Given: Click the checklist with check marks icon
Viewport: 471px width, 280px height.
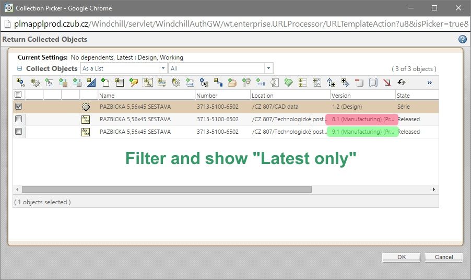Looking at the screenshot, I should (x=316, y=83).
